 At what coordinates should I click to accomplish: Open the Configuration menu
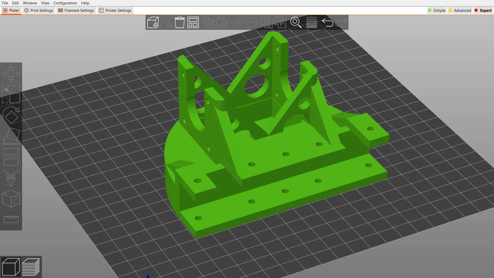click(x=65, y=3)
